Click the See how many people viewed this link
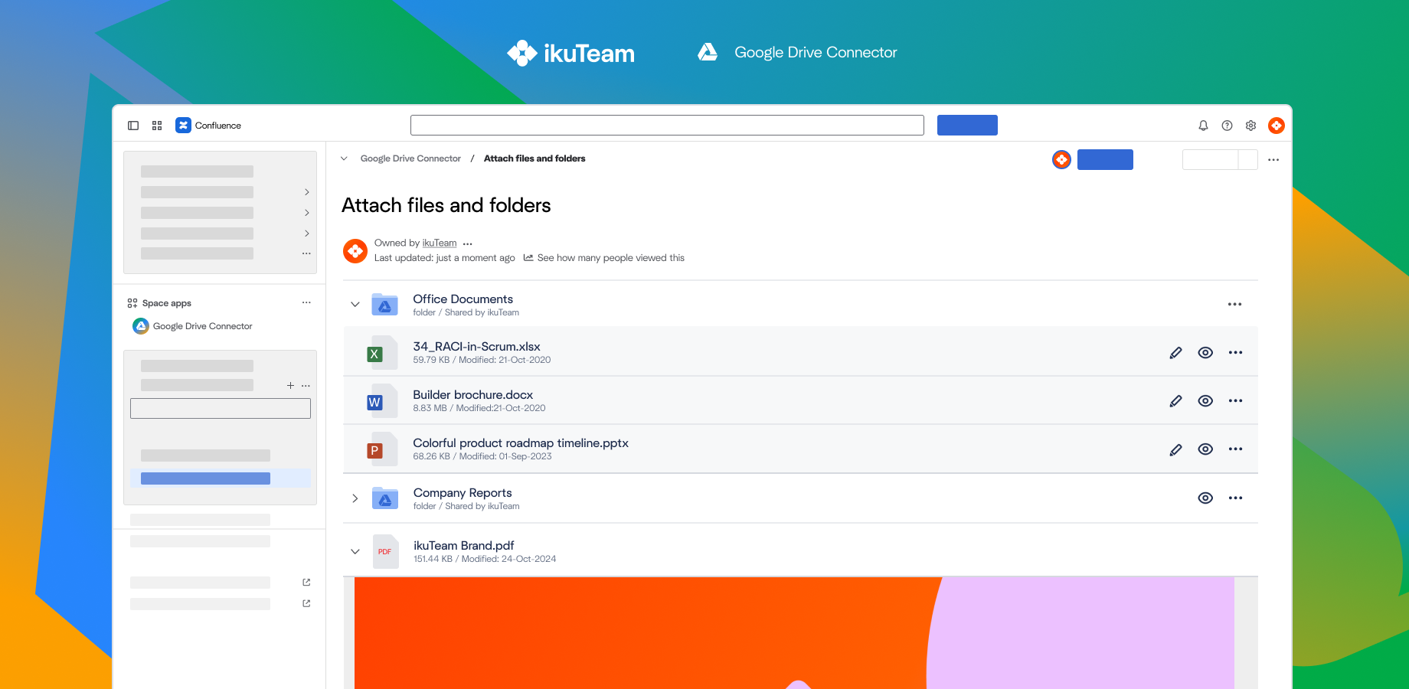1409x689 pixels. [x=610, y=258]
